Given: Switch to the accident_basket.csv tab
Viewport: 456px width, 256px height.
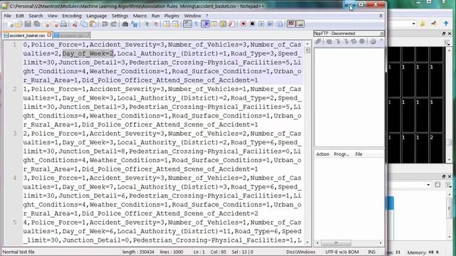Looking at the screenshot, I should tap(27, 36).
